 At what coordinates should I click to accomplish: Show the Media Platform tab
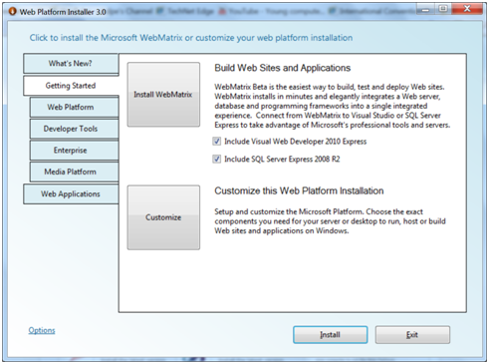pos(74,172)
